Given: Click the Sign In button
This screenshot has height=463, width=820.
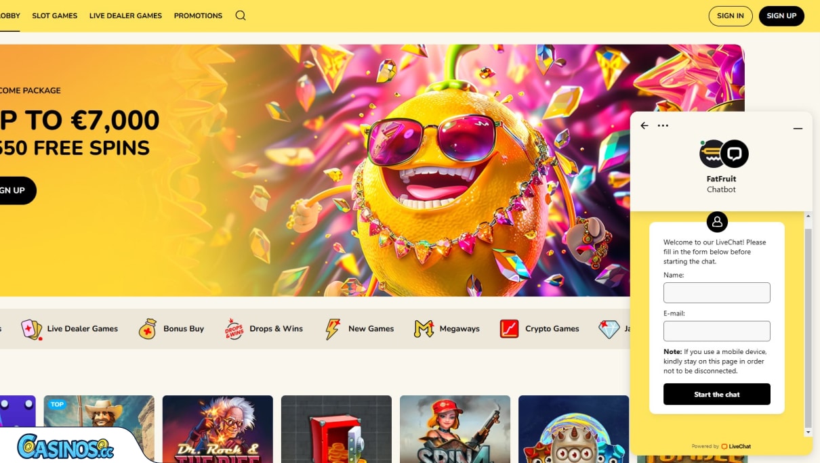Looking at the screenshot, I should point(731,16).
